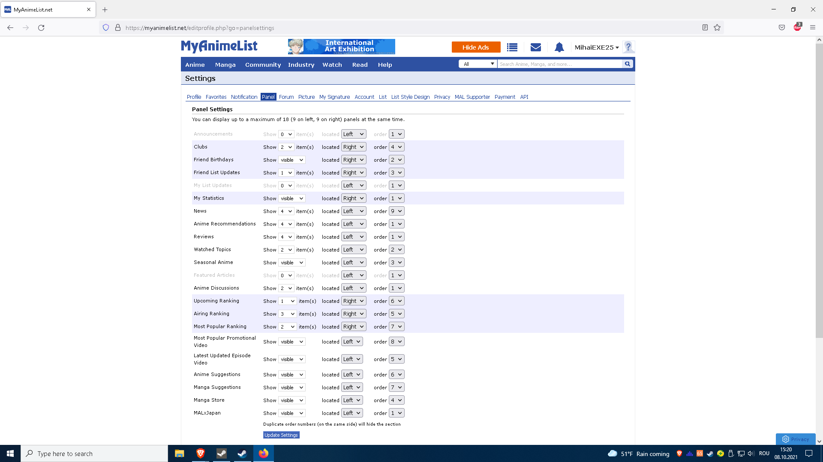
Task: Open a new browser tab
Action: coord(105,9)
